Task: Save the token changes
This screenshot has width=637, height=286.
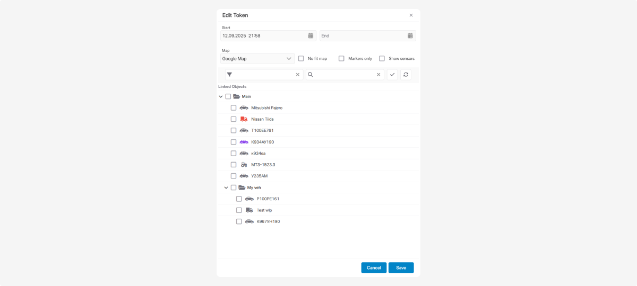Action: tap(401, 267)
